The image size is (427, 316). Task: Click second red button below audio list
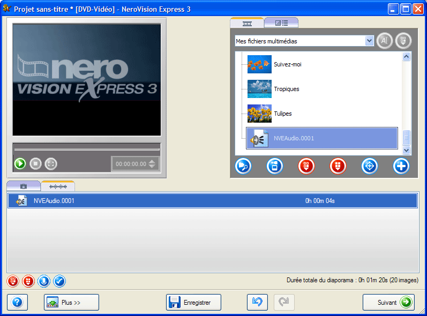pyautogui.click(x=28, y=281)
